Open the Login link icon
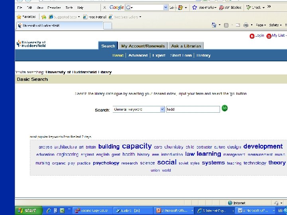The image size is (287, 215). [252, 36]
